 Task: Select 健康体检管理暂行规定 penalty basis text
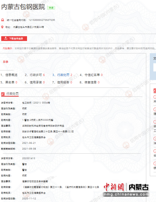[61, 187]
